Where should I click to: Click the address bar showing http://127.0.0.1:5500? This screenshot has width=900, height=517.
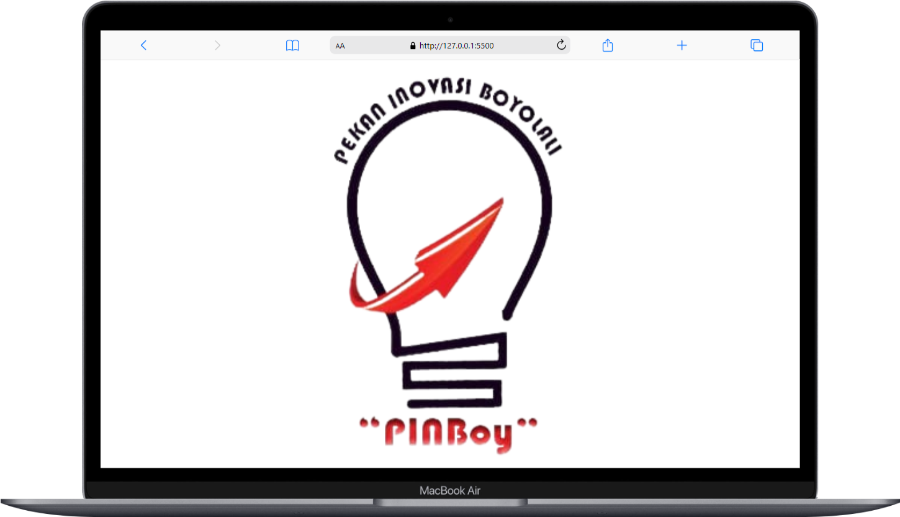point(450,45)
